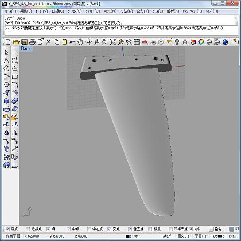Open the ファイル(F) menu
241x241 pixels.
point(10,11)
